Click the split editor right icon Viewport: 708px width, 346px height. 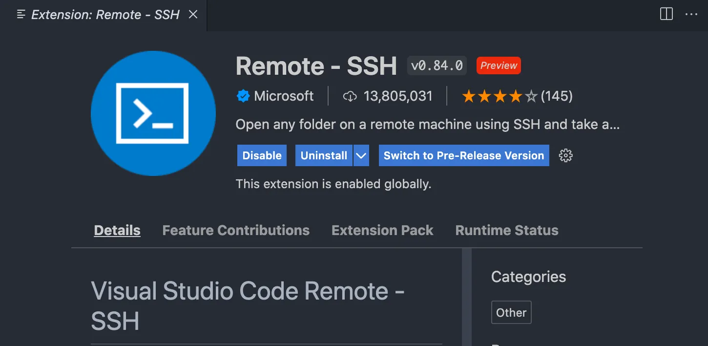click(666, 14)
